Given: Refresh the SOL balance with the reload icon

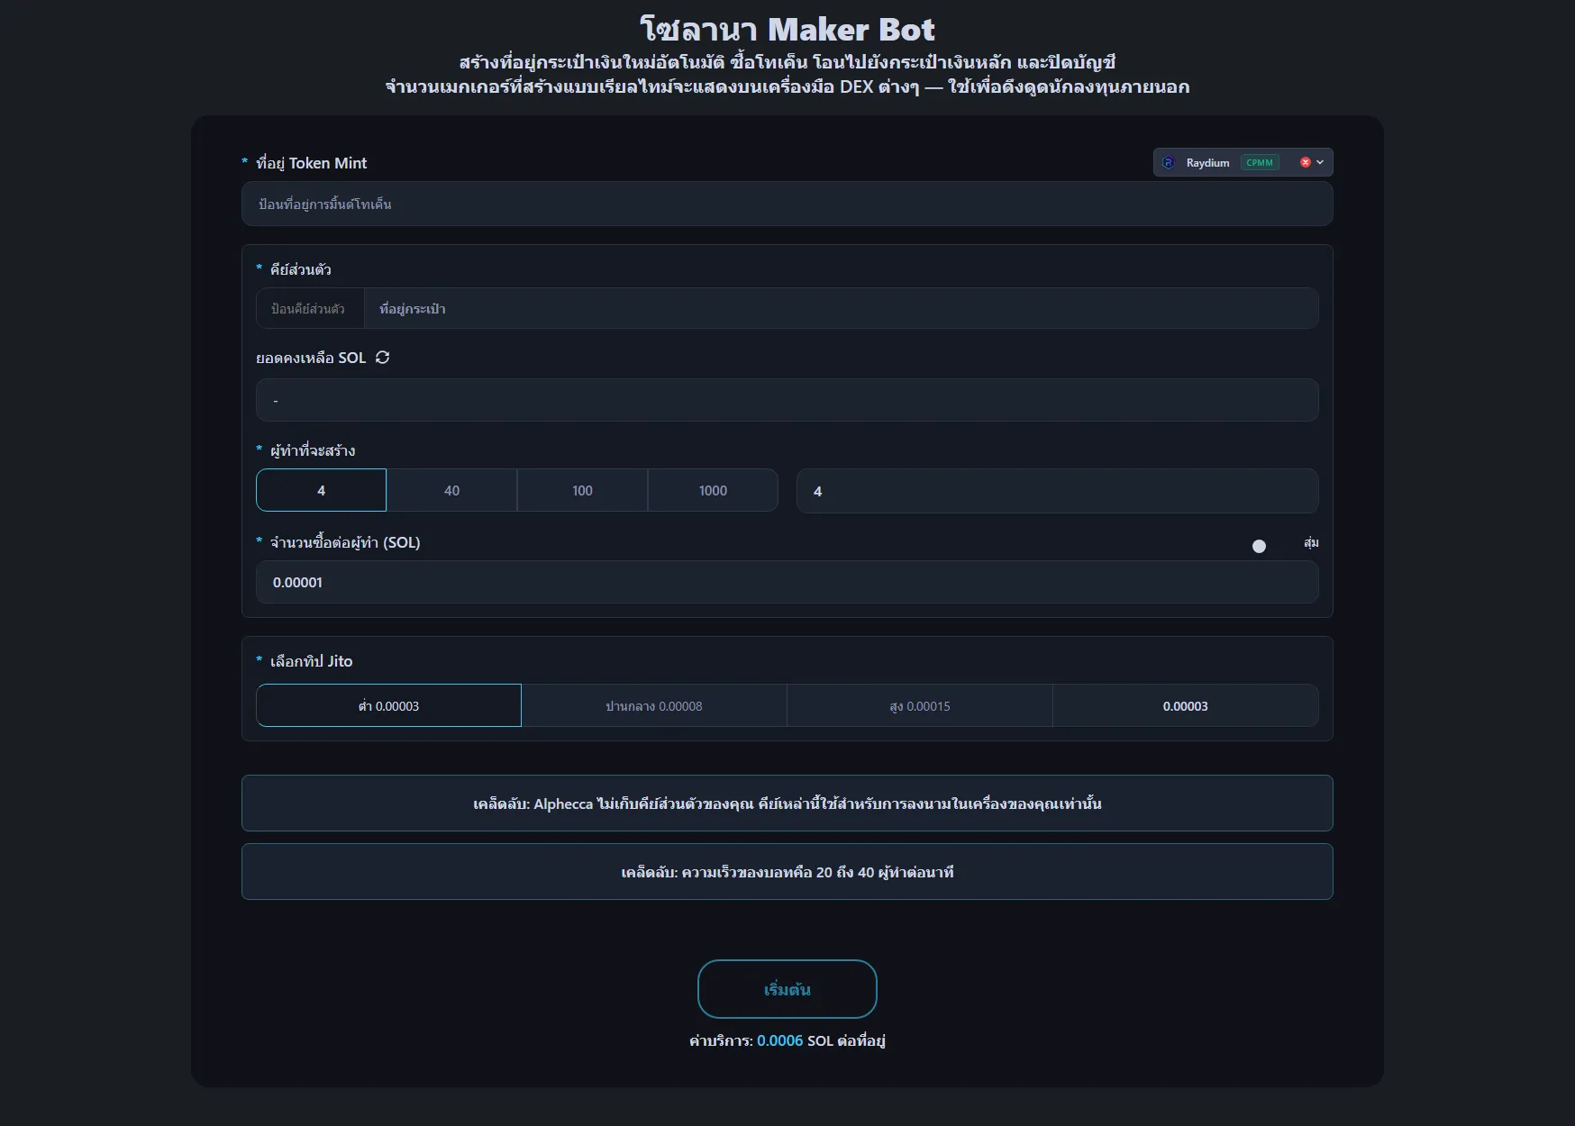Looking at the screenshot, I should coord(382,358).
